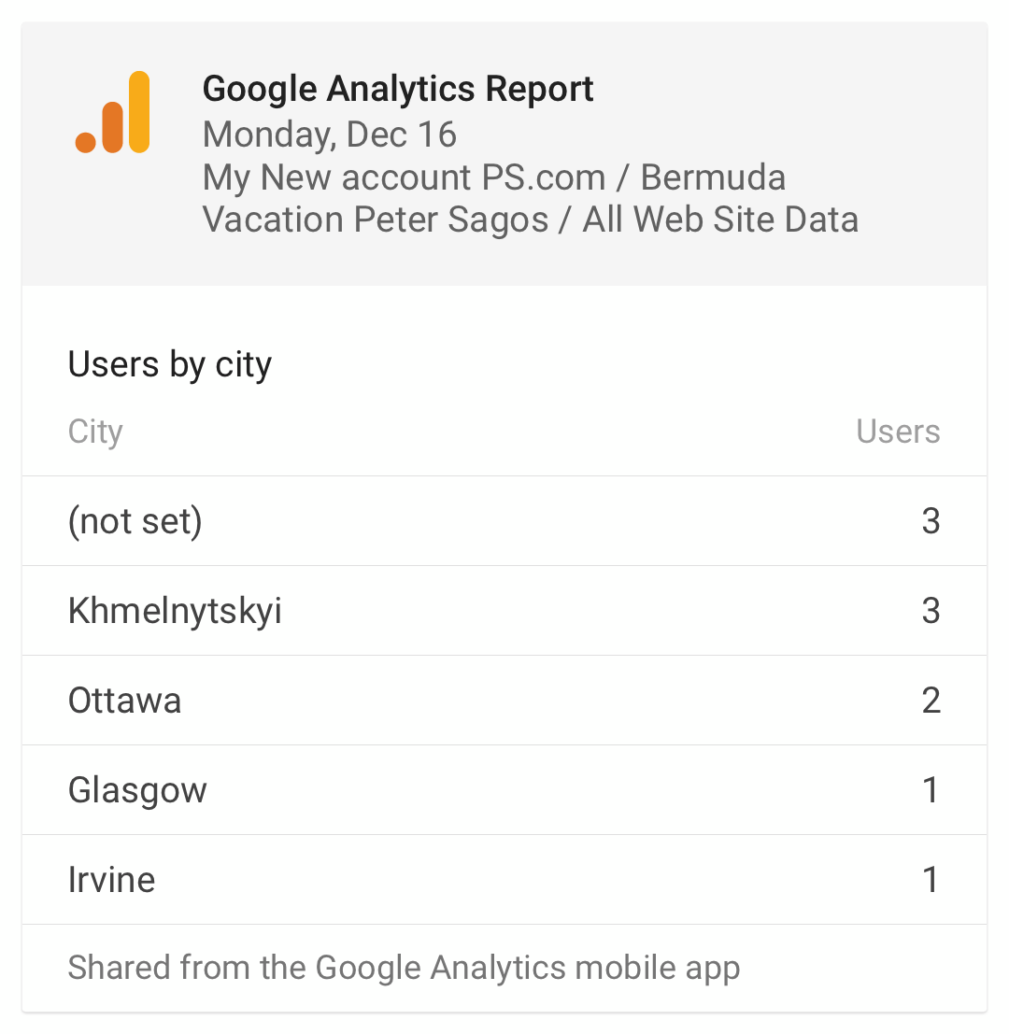
Task: Click Ottawa's user count of 2
Action: pyautogui.click(x=931, y=701)
